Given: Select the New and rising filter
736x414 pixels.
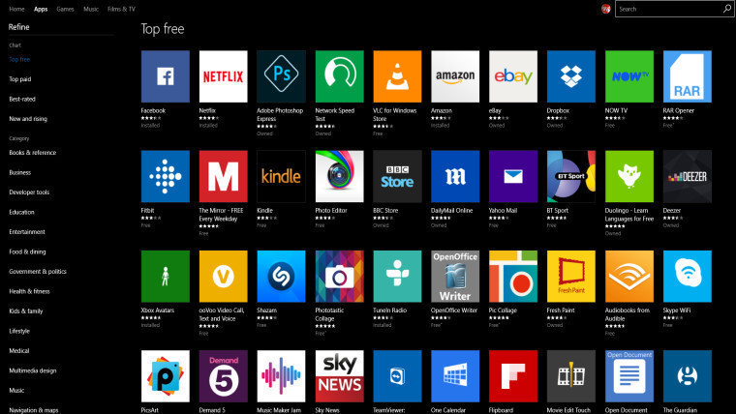Looking at the screenshot, I should tap(28, 119).
